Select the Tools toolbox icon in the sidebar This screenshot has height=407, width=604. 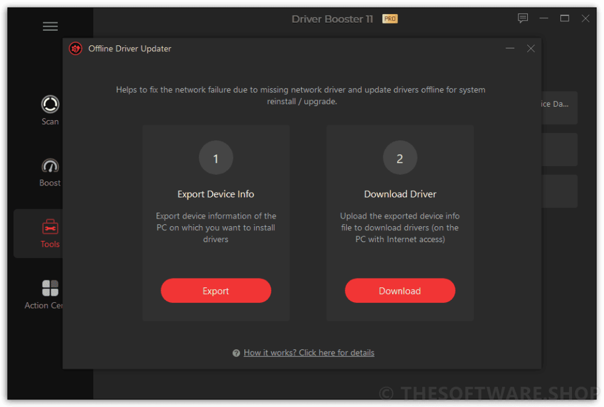pos(50,227)
